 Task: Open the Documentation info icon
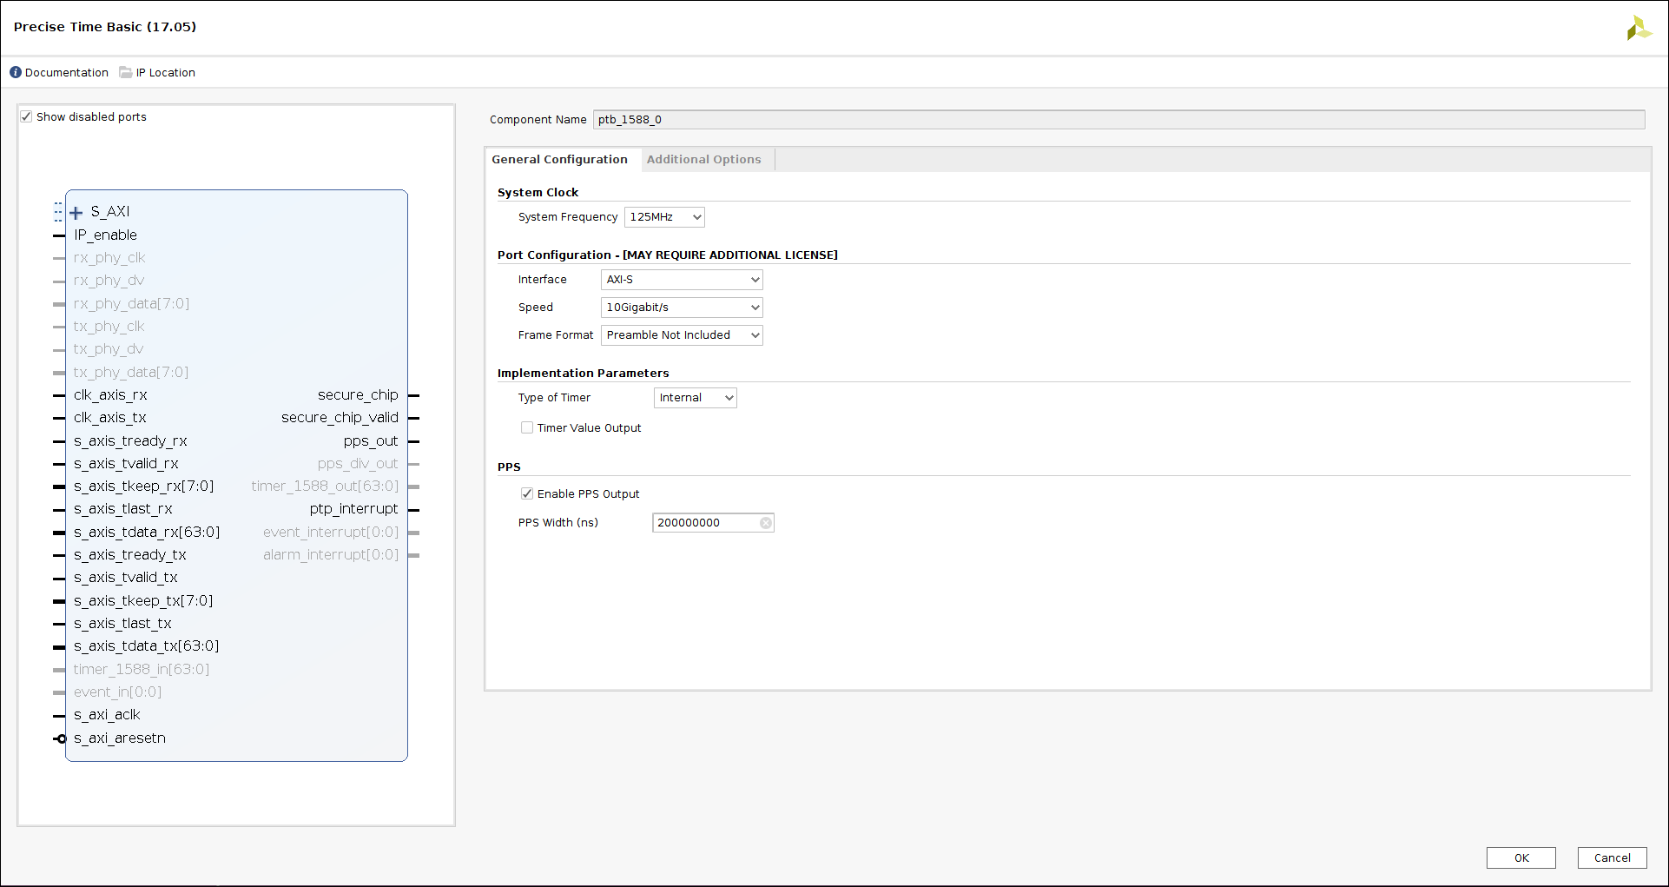point(16,73)
